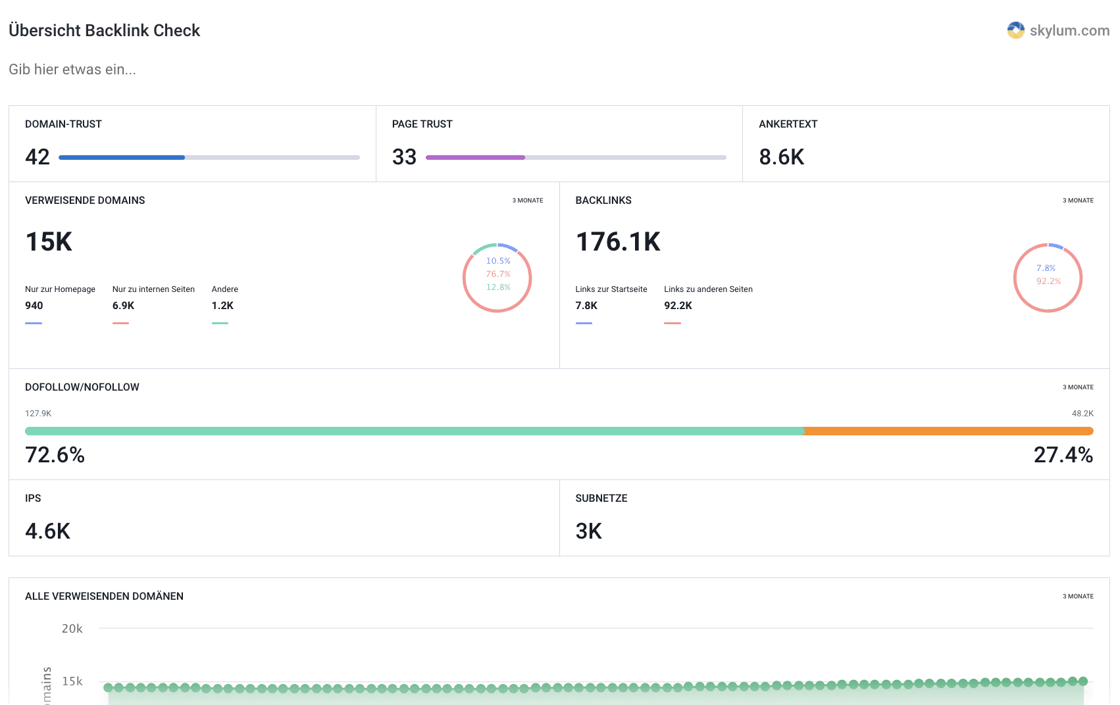1120x705 pixels.
Task: Click the first data point on domains chart
Action: click(109, 687)
